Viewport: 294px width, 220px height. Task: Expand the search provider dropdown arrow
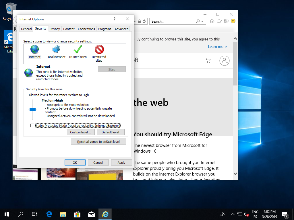coord(202,21)
